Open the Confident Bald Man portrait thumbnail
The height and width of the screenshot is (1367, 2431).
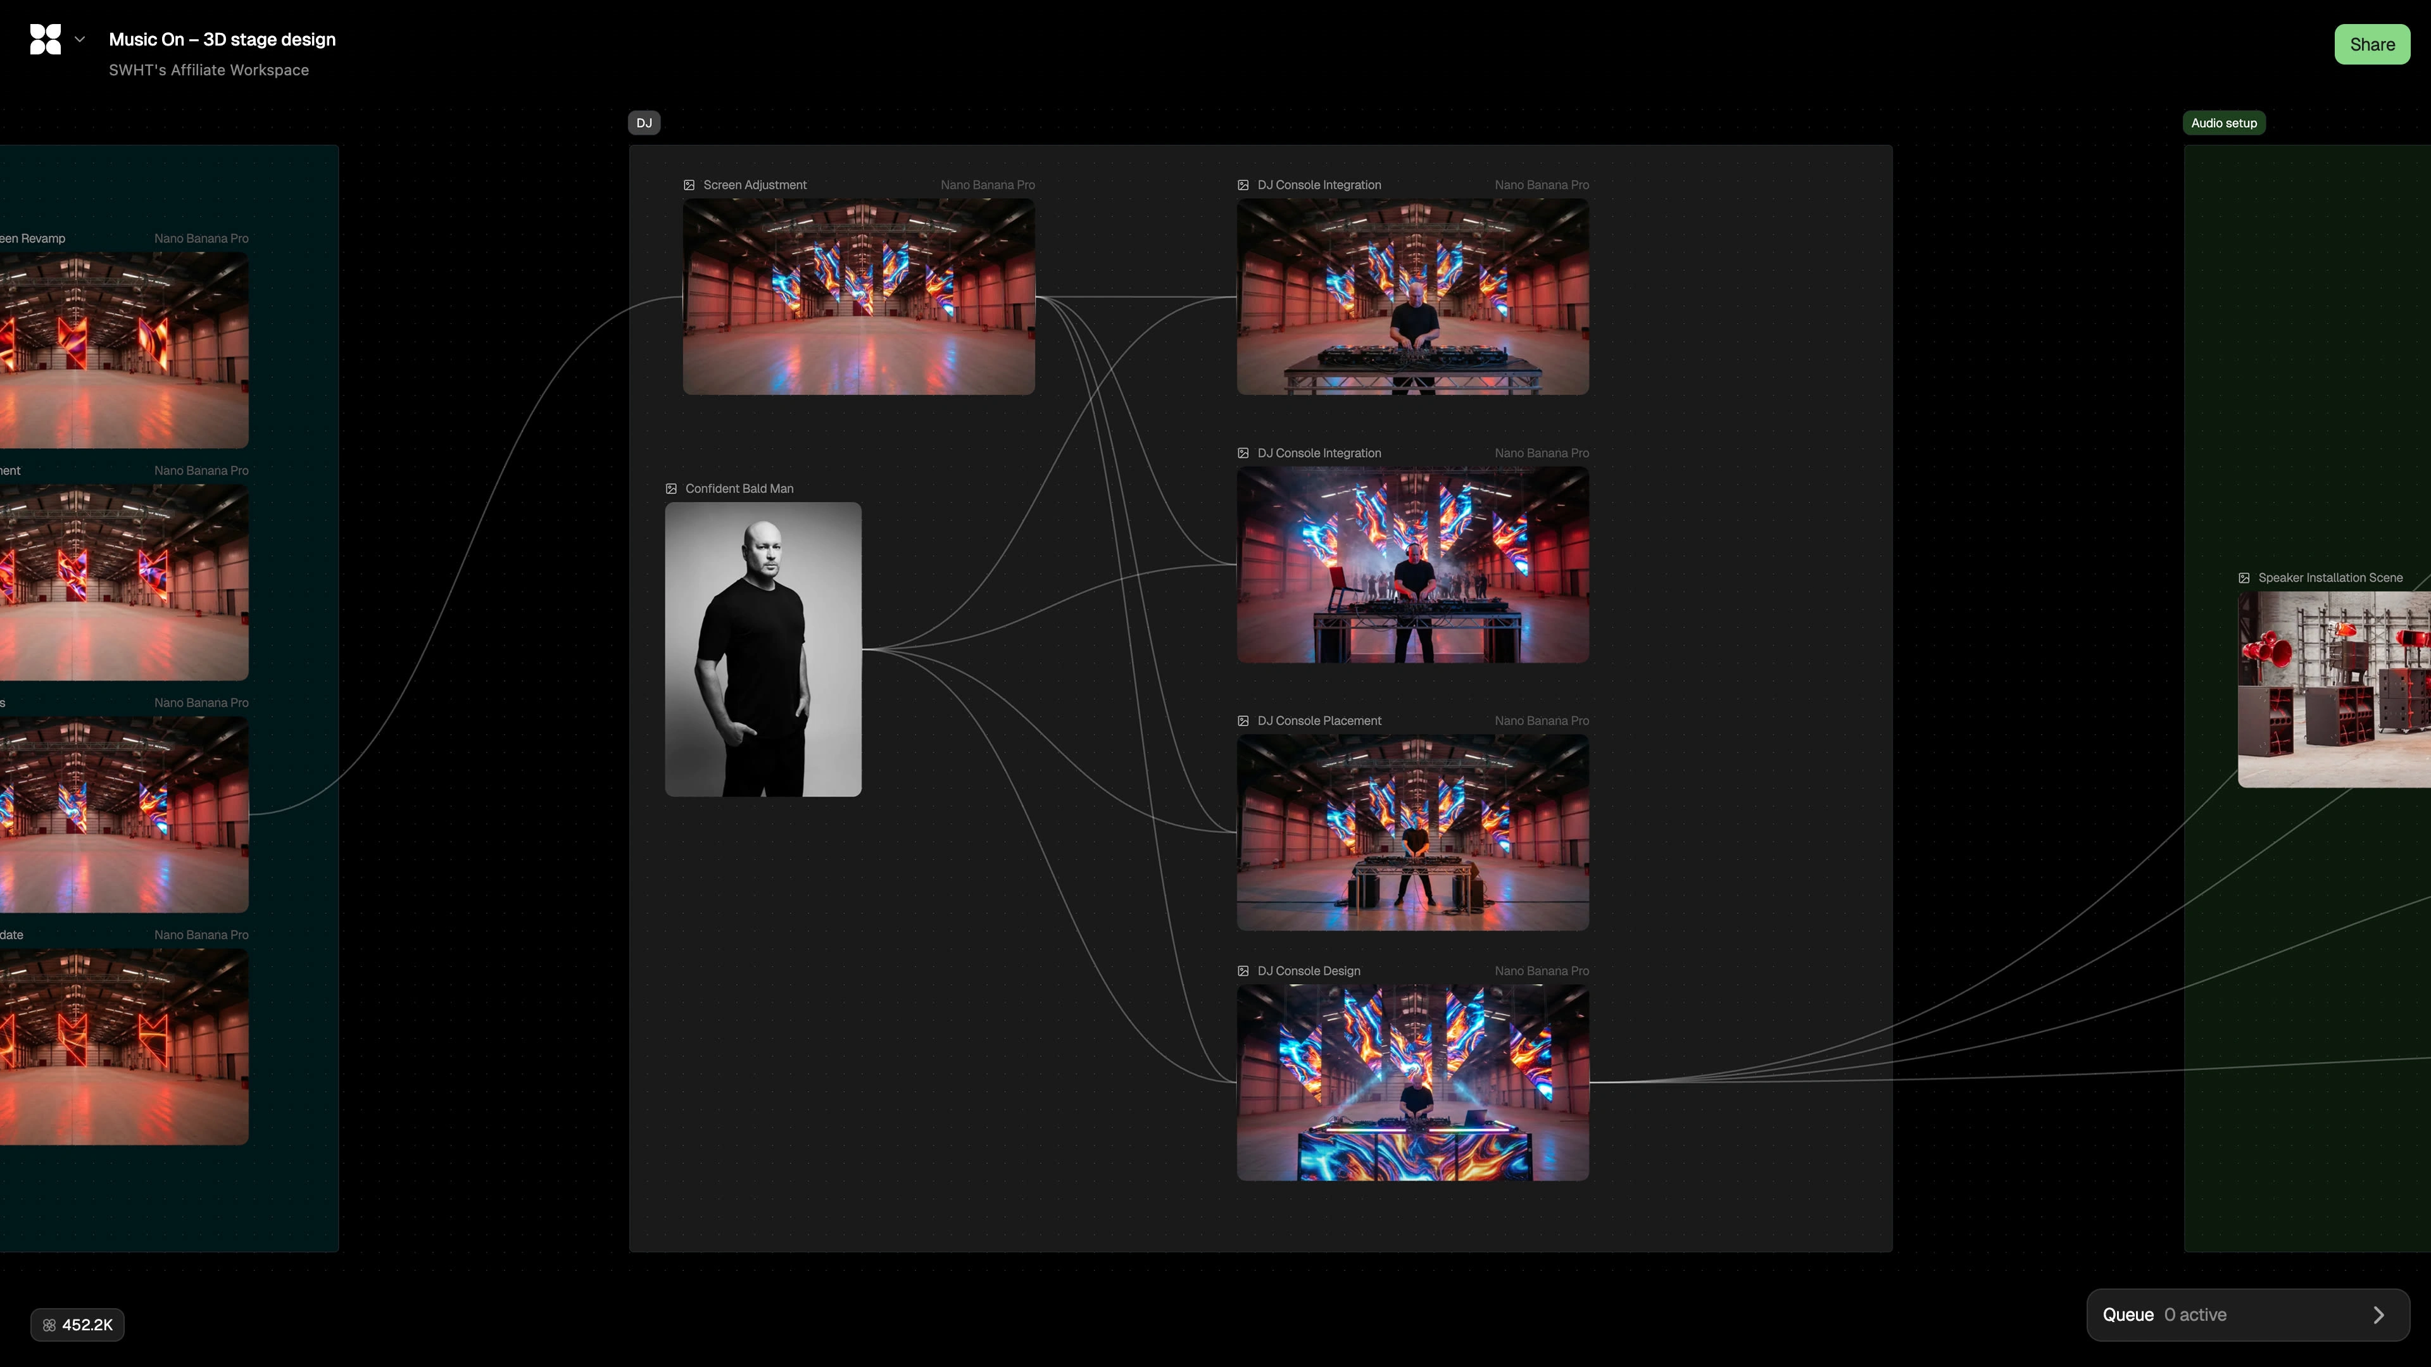pos(762,649)
